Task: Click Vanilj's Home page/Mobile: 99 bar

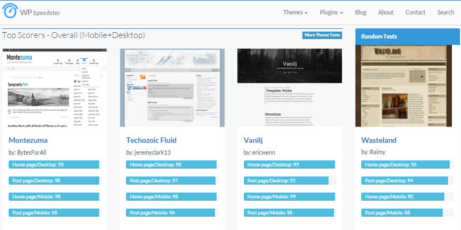Action: click(x=289, y=197)
